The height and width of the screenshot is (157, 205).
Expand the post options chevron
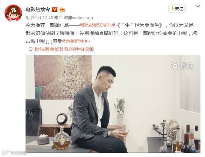(198, 6)
